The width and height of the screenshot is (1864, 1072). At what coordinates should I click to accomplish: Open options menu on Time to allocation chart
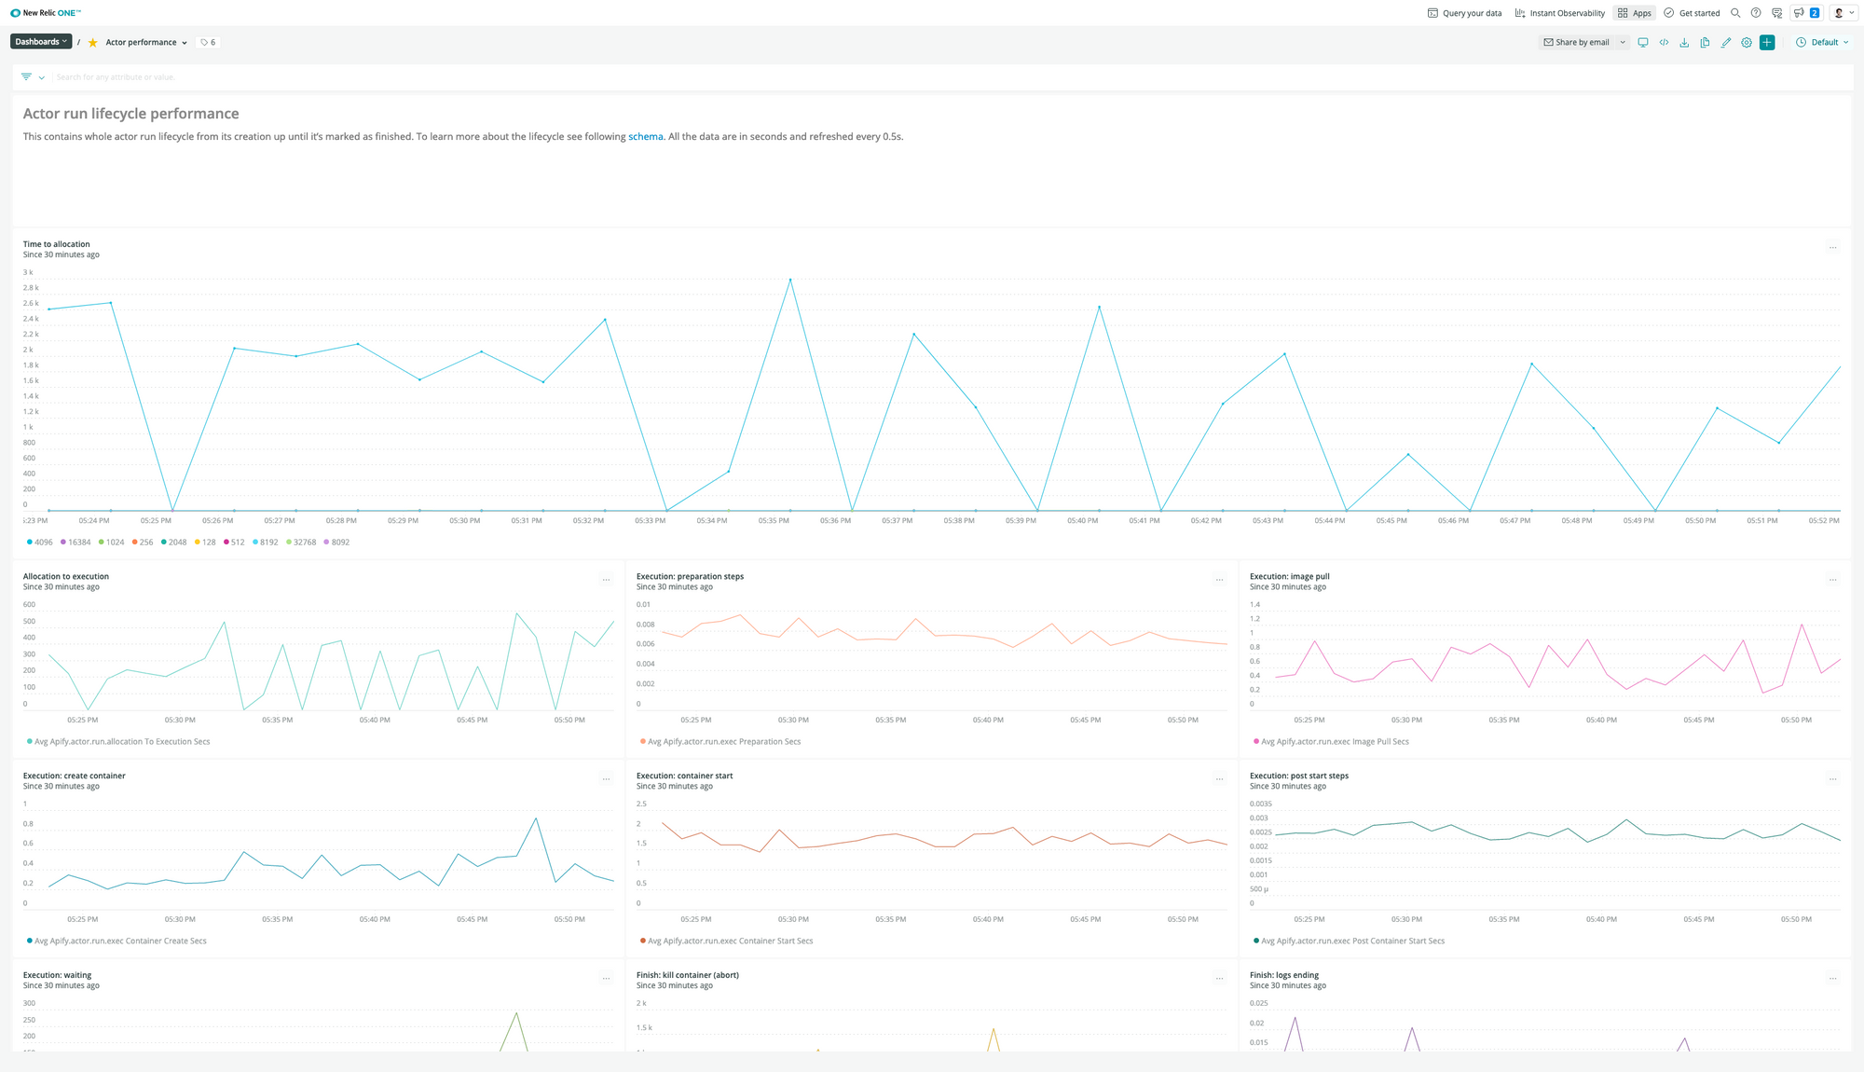pos(1833,248)
